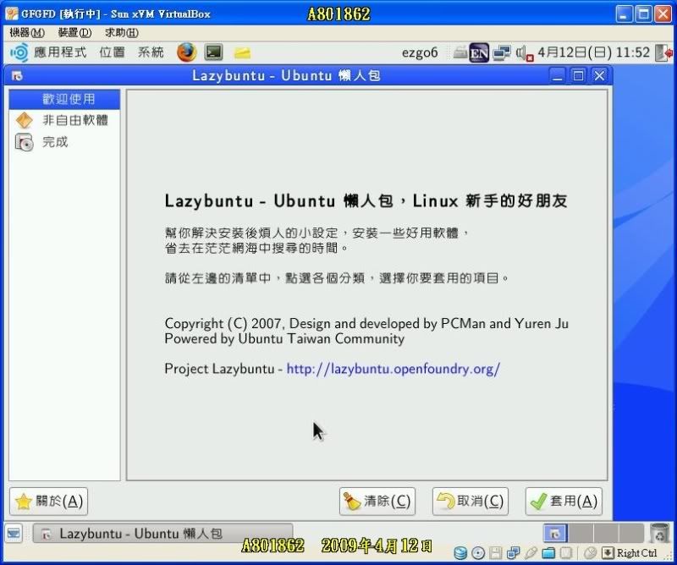Click the shared folders status icon
The image size is (677, 565).
pos(548,553)
